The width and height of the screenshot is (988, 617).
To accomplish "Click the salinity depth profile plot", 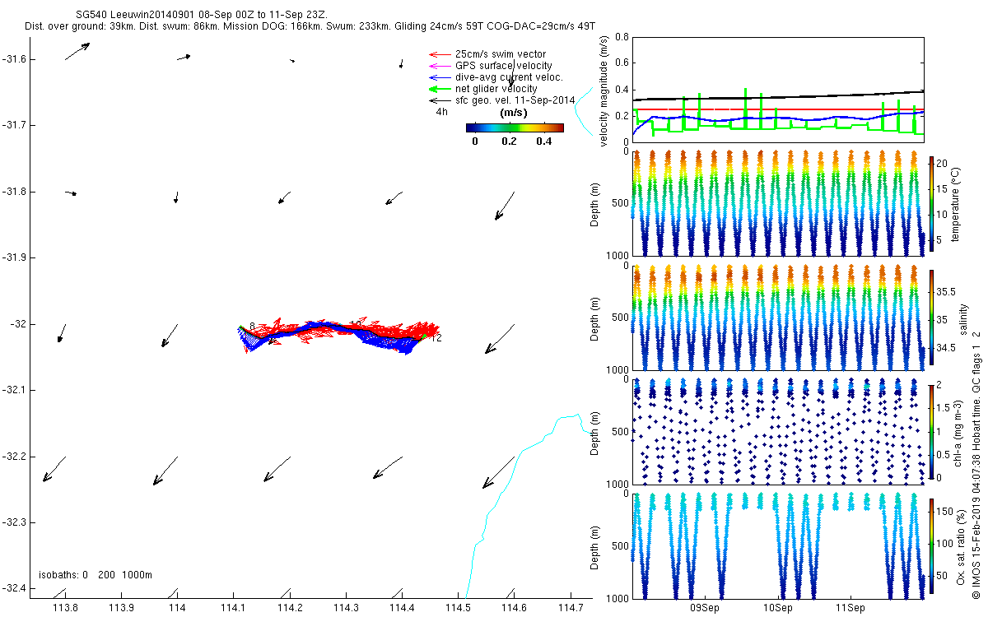I will (778, 318).
